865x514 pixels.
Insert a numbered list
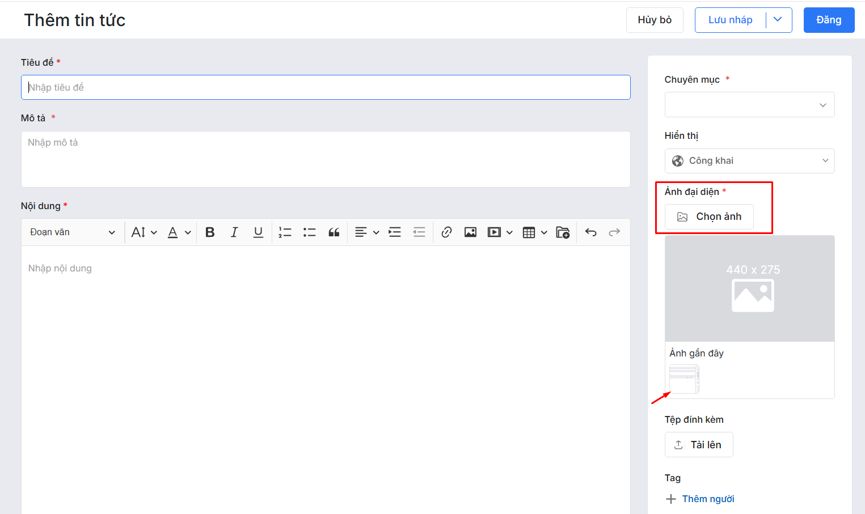pyautogui.click(x=285, y=232)
